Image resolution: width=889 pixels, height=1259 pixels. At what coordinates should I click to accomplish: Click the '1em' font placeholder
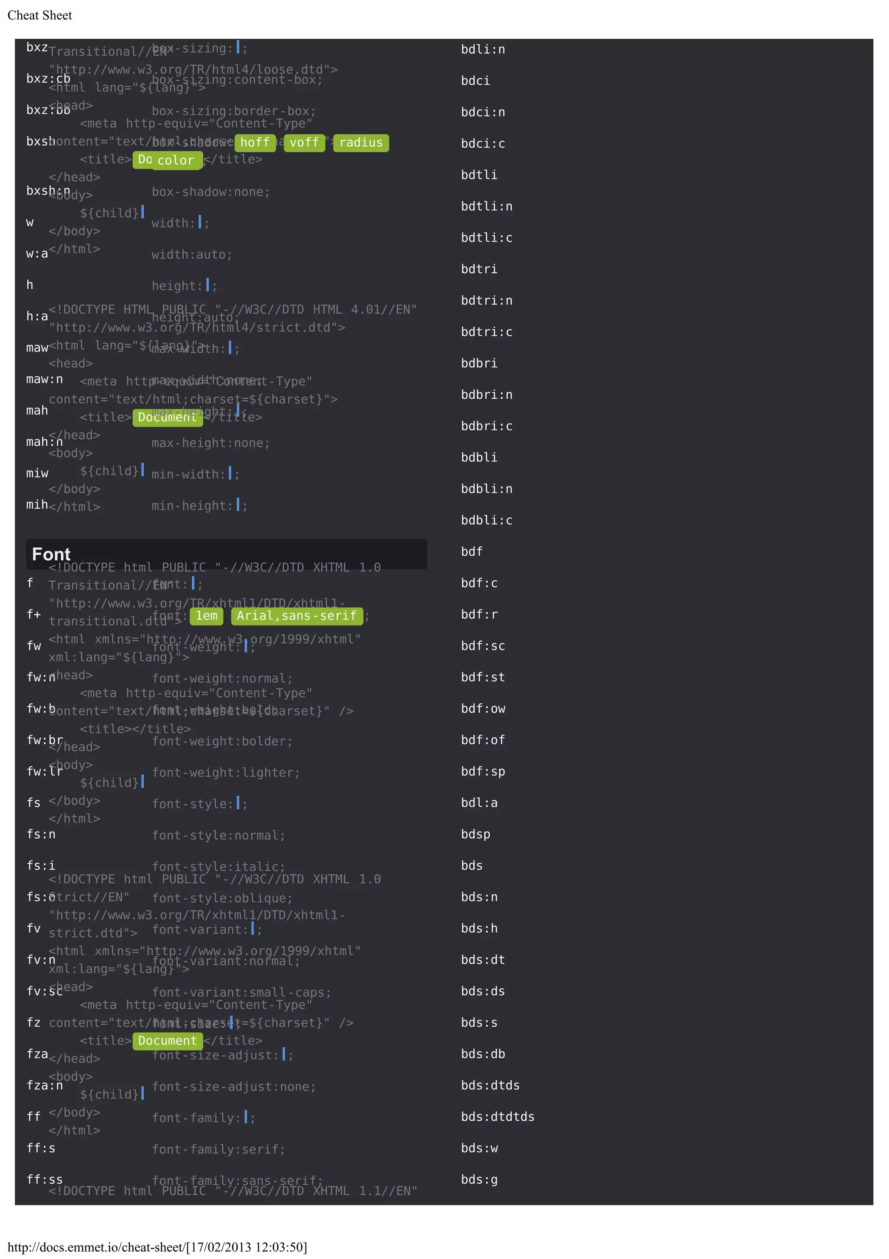[207, 616]
